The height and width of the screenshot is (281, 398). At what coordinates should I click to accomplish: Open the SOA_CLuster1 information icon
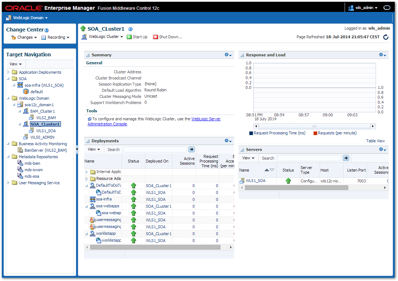coord(131,29)
